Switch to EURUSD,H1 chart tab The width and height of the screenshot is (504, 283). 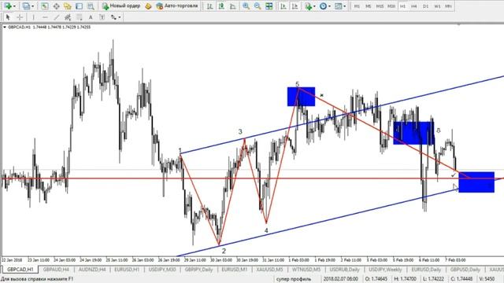click(x=127, y=270)
